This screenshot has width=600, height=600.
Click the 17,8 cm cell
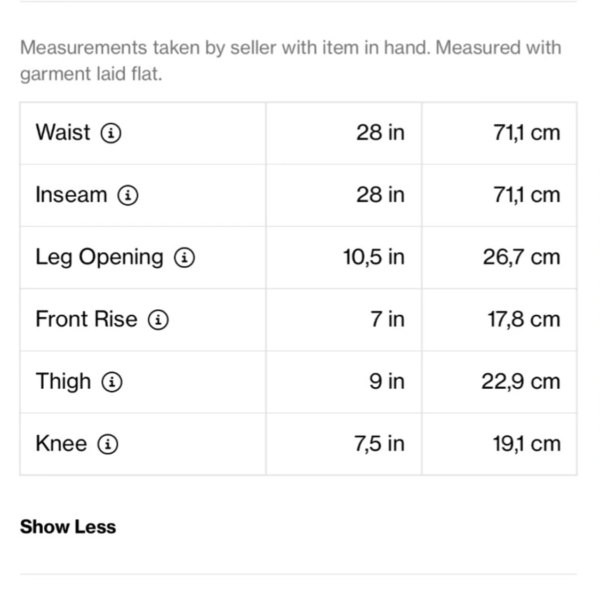pos(523,319)
